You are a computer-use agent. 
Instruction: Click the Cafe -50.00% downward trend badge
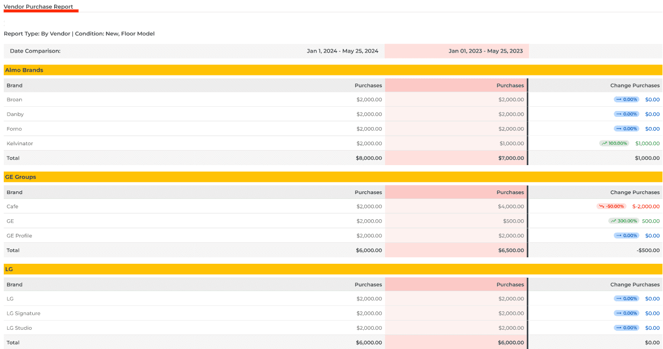pyautogui.click(x=612, y=206)
